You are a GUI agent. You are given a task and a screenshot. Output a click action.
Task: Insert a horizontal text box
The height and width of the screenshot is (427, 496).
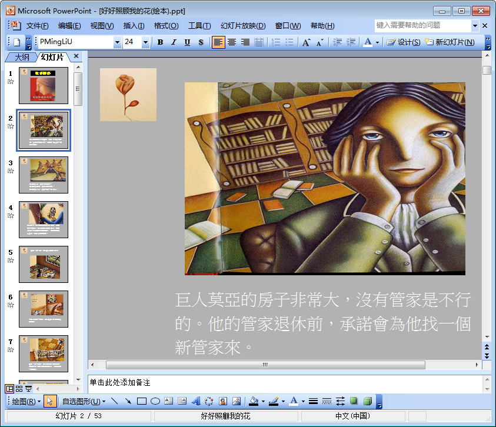169,401
